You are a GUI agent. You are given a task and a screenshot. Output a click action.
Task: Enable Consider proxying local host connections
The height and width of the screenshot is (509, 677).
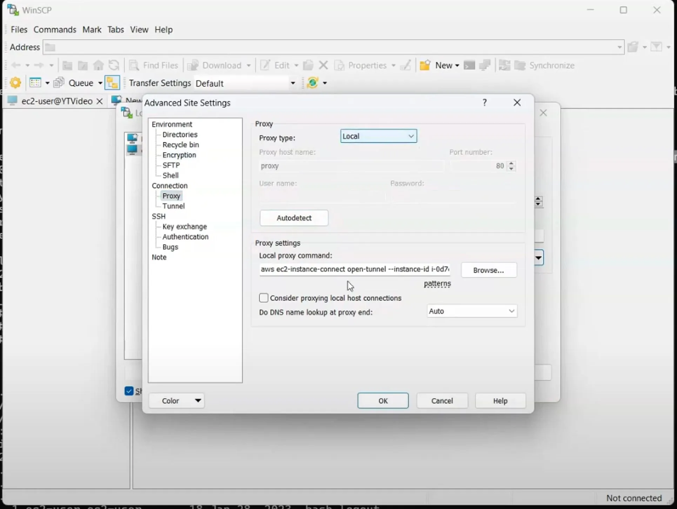[263, 298]
